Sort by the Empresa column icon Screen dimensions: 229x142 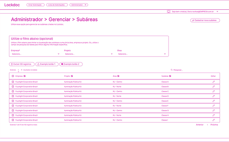[x=24, y=76]
